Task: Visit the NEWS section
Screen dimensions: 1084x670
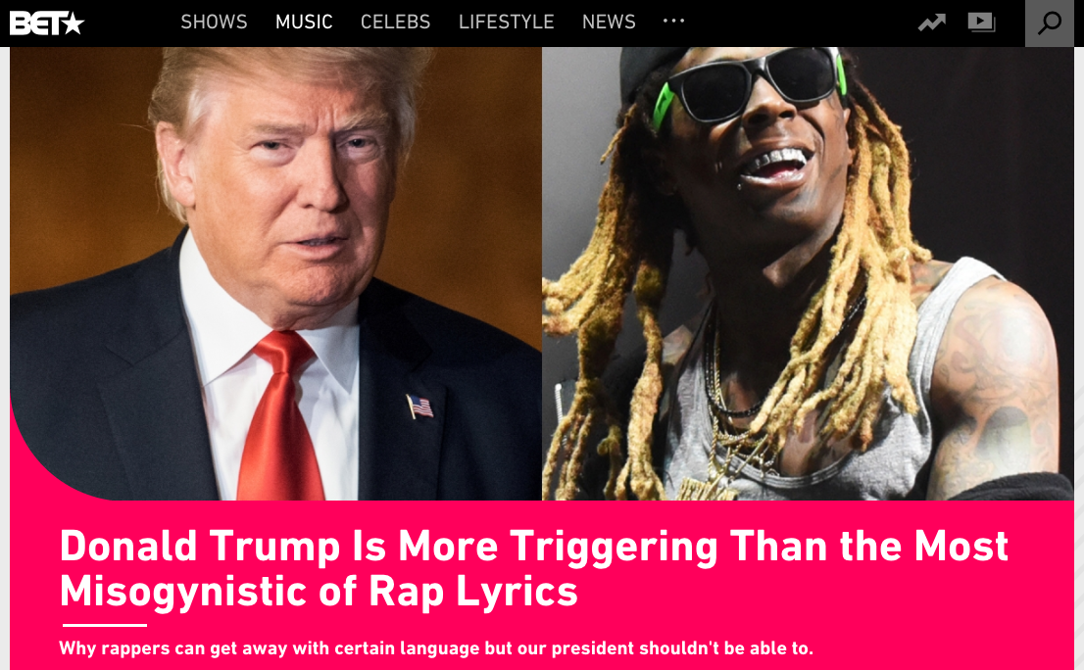Action: pyautogui.click(x=609, y=23)
